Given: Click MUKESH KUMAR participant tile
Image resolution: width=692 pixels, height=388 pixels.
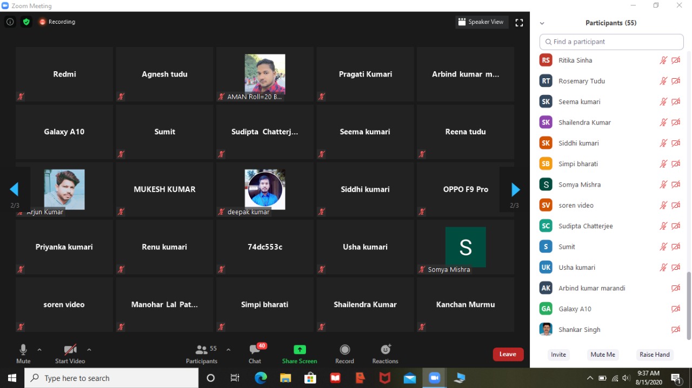Looking at the screenshot, I should [x=164, y=189].
